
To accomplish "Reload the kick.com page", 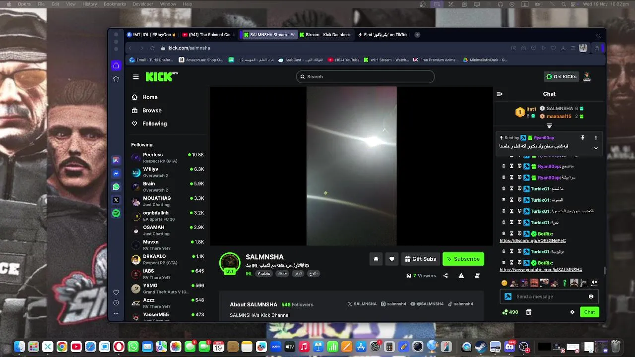I will tap(152, 48).
